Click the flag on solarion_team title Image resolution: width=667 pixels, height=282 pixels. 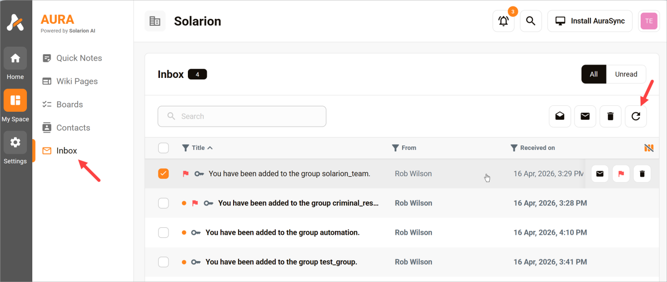(186, 174)
